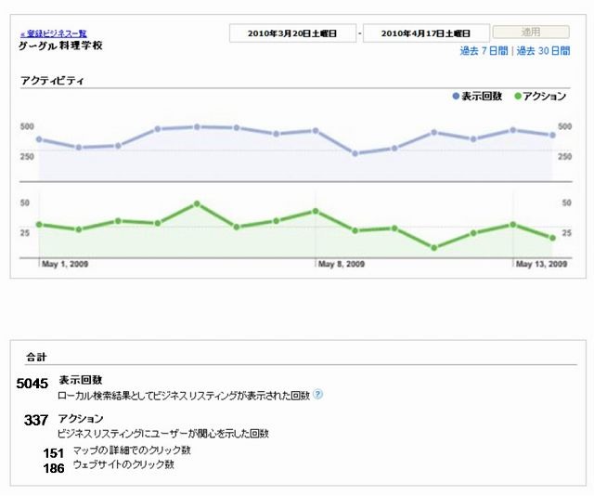594x496 pixels.
Task: Click the May 1, 2009 axis label
Action: pos(65,265)
